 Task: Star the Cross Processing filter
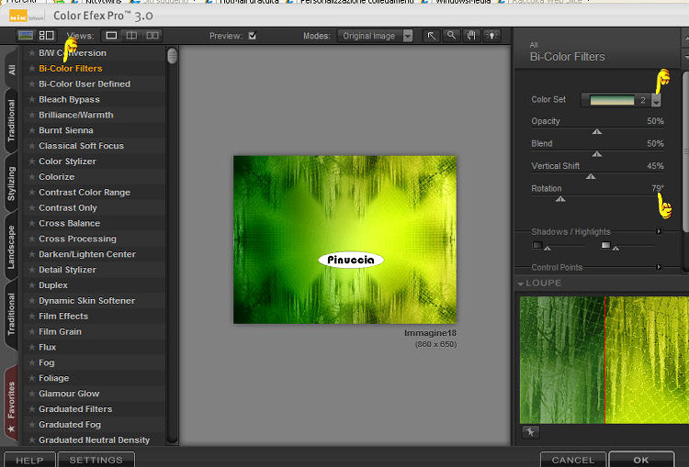31,239
